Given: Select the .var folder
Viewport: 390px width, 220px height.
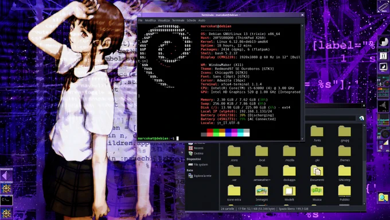Looking at the screenshot, I should (234, 173).
